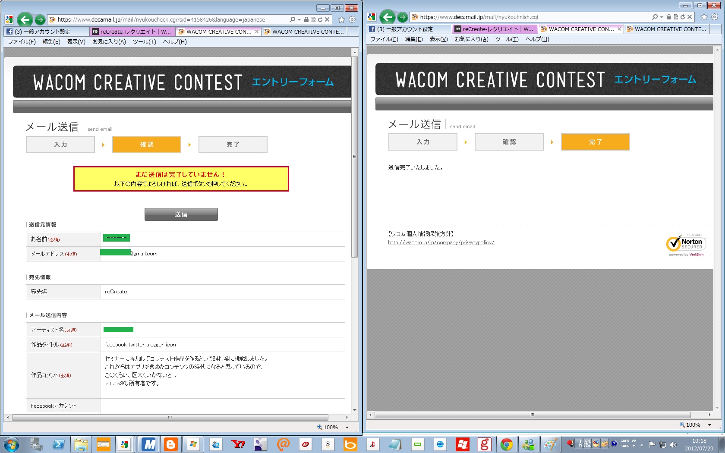725x453 pixels.
Task: Toggle compatibility view icon on nyukoufinish.cgi address bar
Action: [x=676, y=17]
